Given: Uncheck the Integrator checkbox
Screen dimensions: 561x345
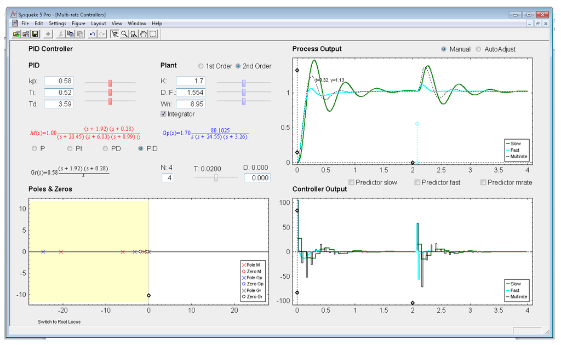Looking at the screenshot, I should 163,114.
